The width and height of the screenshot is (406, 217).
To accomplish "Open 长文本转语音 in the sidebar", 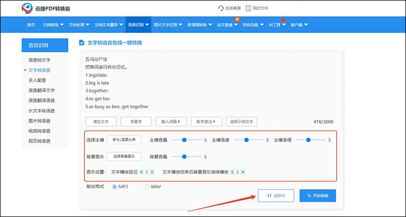I will pyautogui.click(x=42, y=111).
